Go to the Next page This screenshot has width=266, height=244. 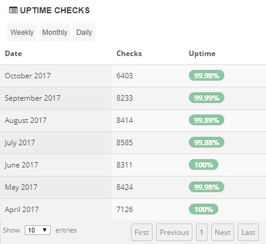point(223,233)
